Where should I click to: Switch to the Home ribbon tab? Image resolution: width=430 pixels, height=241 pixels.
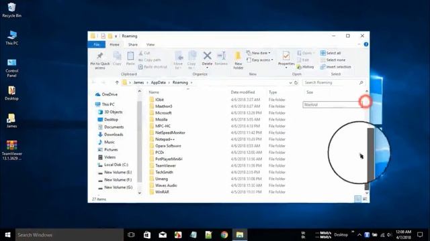click(x=114, y=44)
